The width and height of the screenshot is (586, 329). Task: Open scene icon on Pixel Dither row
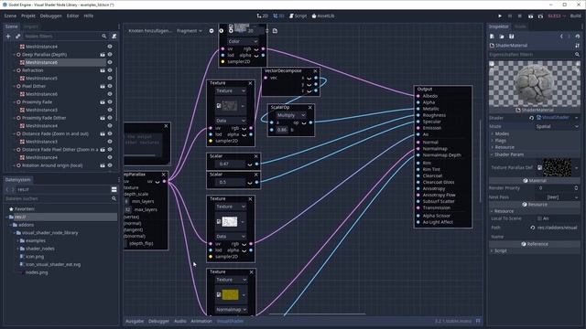(x=103, y=86)
